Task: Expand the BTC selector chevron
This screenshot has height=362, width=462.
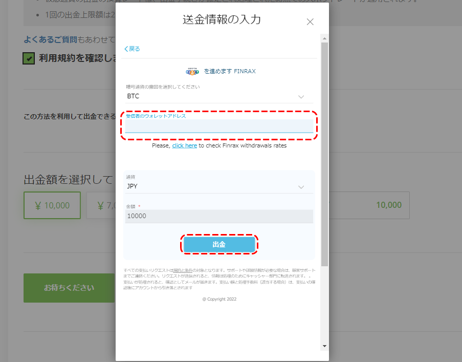Action: point(301,97)
